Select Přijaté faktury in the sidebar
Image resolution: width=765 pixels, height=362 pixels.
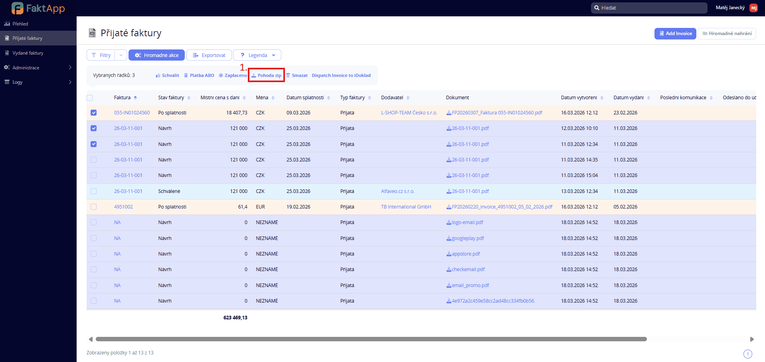[38, 38]
